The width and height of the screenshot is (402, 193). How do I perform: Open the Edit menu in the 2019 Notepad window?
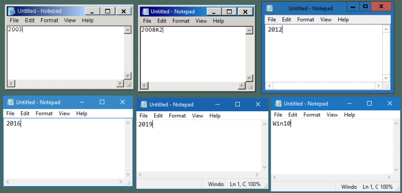tap(158, 116)
